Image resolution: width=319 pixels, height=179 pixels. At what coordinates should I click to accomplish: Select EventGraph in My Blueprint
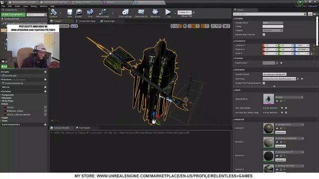(x=11, y=76)
